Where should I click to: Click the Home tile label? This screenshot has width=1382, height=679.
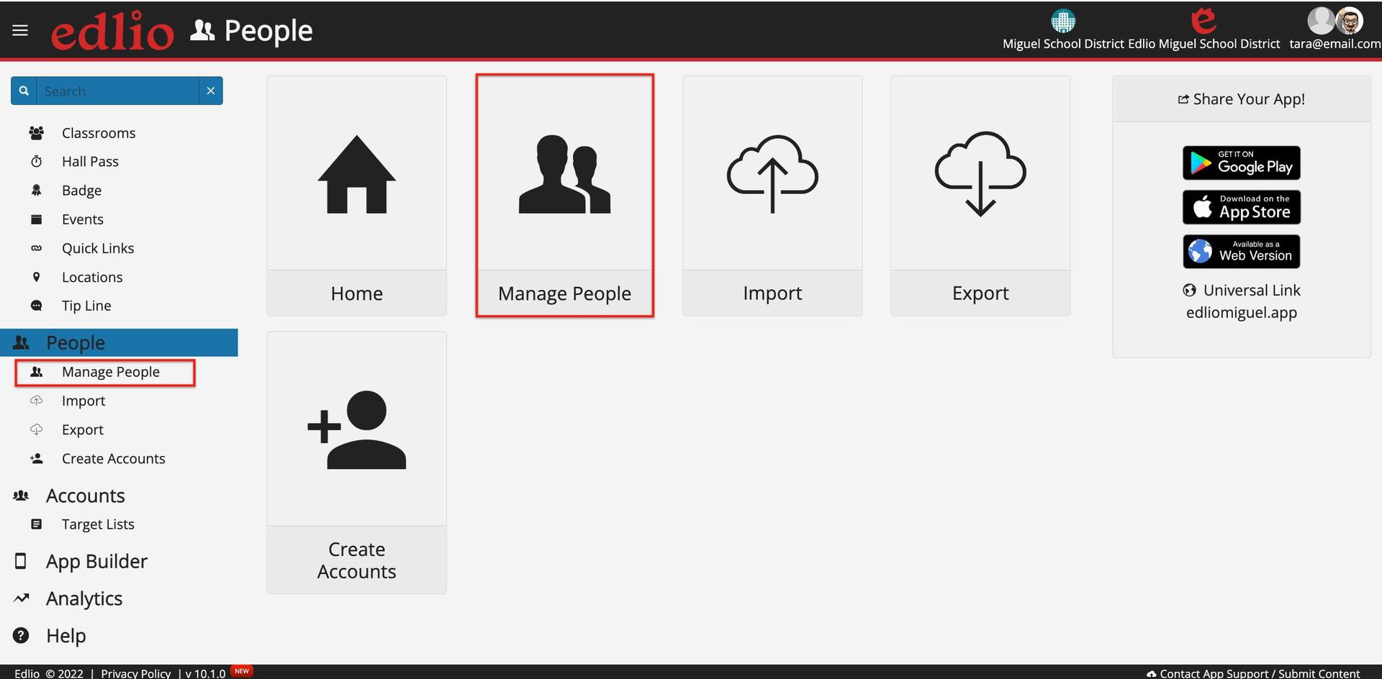coord(356,293)
